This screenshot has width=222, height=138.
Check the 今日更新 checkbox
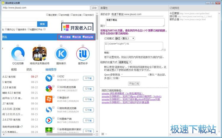click(61, 37)
